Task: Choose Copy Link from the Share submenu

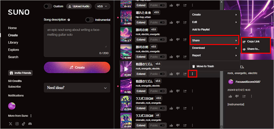Action: 253,41
